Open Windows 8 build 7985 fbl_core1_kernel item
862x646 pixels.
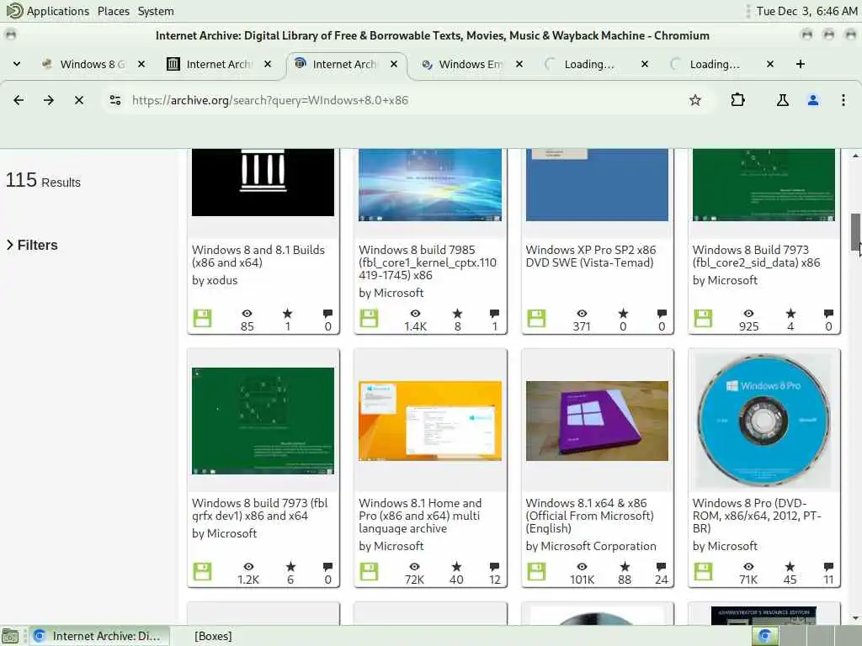[x=428, y=262]
